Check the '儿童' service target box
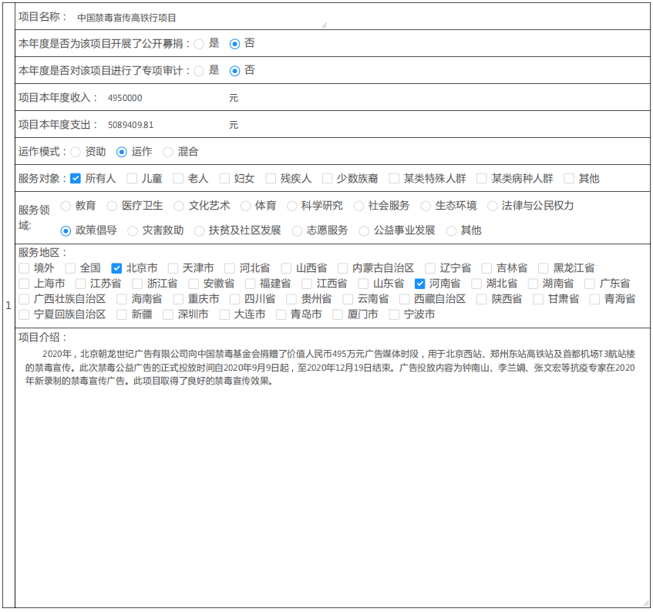 132,179
